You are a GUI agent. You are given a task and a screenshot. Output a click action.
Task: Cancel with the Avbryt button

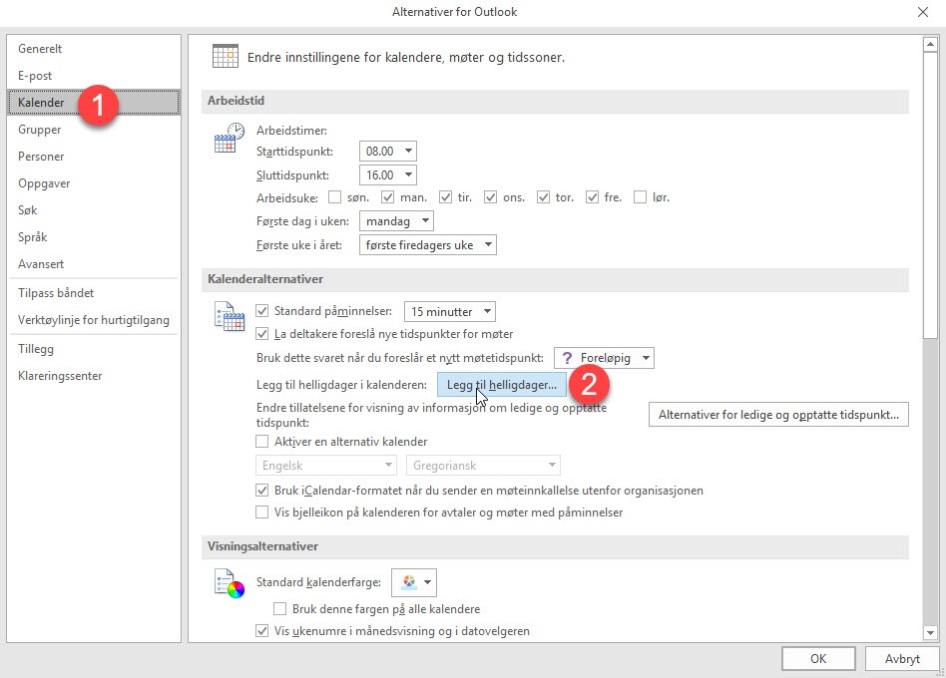902,659
